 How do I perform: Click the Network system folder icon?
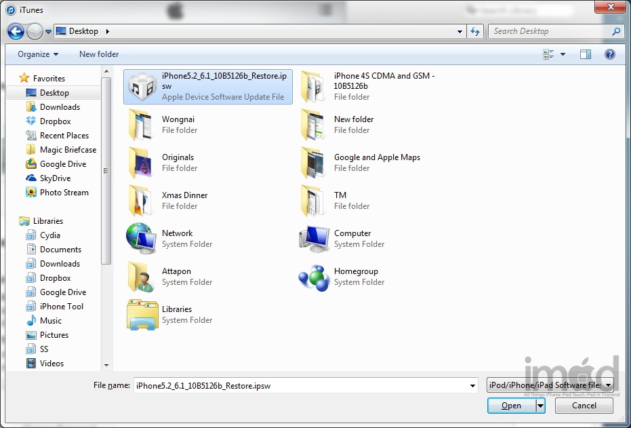pyautogui.click(x=141, y=238)
